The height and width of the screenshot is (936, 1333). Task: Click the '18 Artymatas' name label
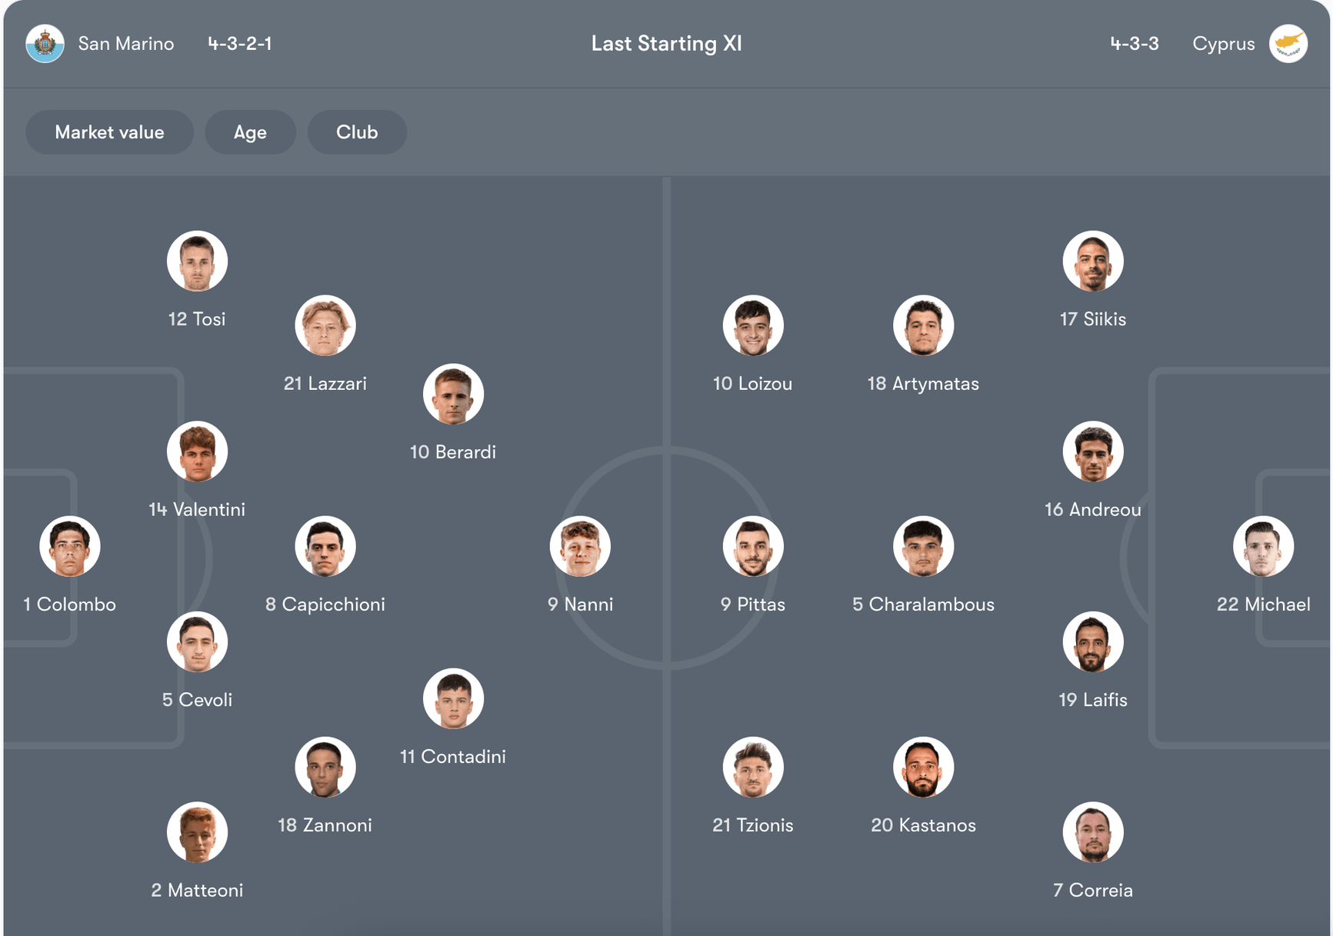(x=923, y=384)
